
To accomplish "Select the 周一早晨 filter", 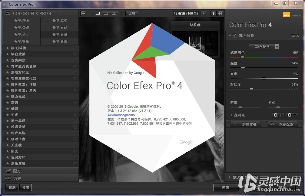I will (x=40, y=121).
